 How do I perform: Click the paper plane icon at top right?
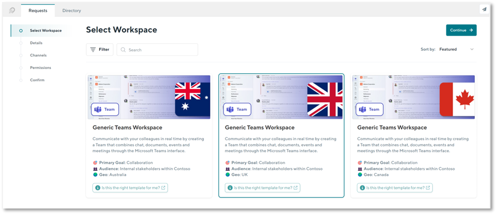(484, 10)
